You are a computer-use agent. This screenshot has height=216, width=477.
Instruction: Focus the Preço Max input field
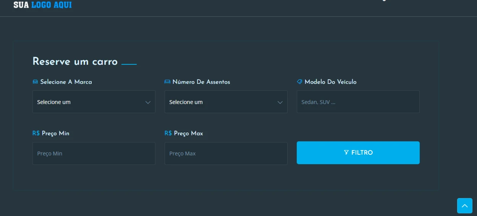point(226,154)
